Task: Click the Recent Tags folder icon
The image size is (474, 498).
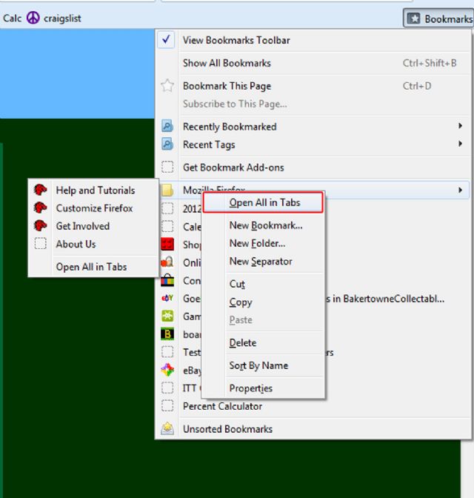Action: pos(167,145)
